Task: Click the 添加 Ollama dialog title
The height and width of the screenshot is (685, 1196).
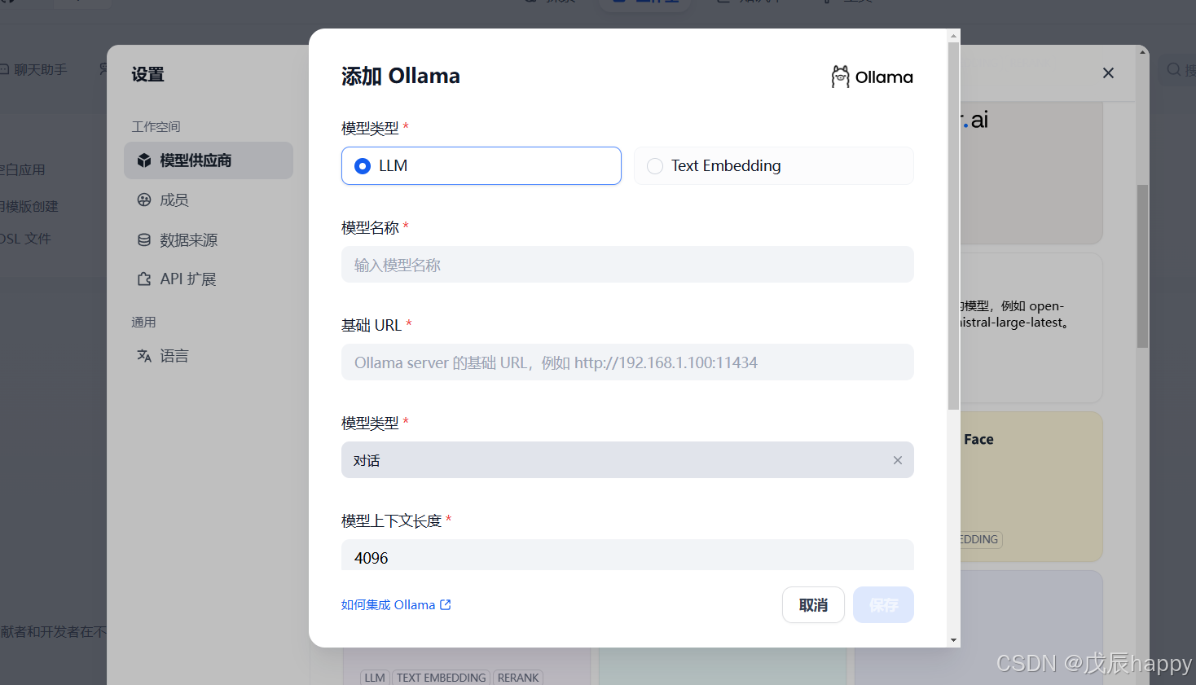Action: pyautogui.click(x=400, y=76)
